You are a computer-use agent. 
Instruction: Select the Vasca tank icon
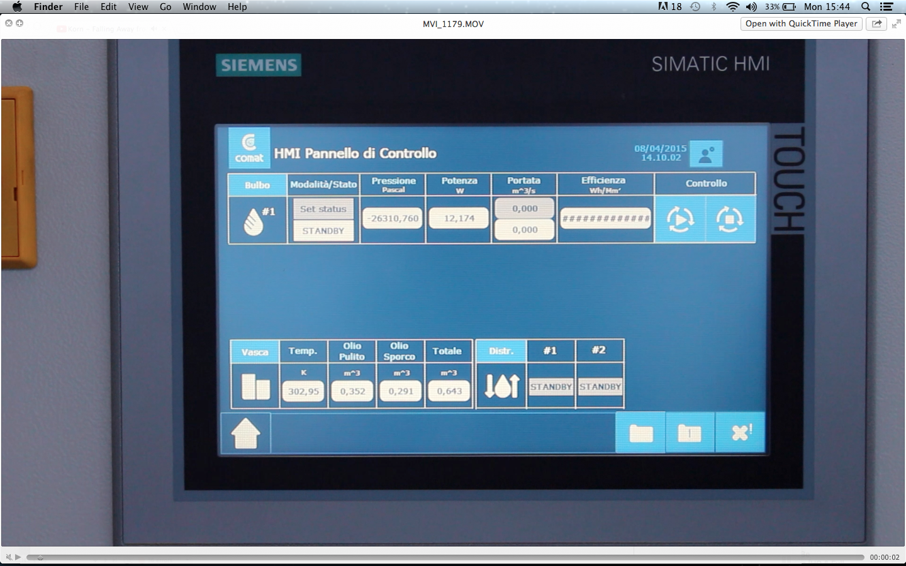pos(254,385)
